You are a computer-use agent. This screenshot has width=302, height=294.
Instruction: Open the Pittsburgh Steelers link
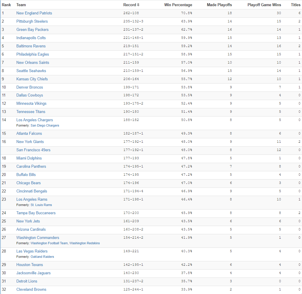tap(32, 21)
